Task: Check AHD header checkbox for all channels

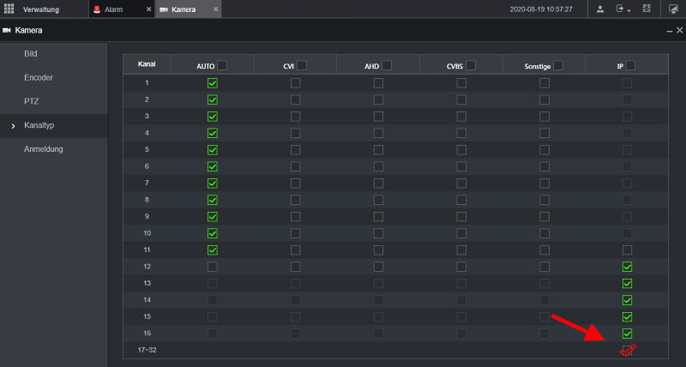Action: tap(387, 65)
